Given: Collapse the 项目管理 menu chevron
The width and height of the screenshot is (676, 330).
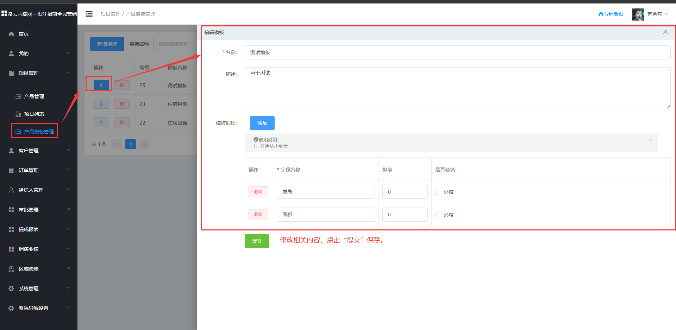Looking at the screenshot, I should pos(68,73).
